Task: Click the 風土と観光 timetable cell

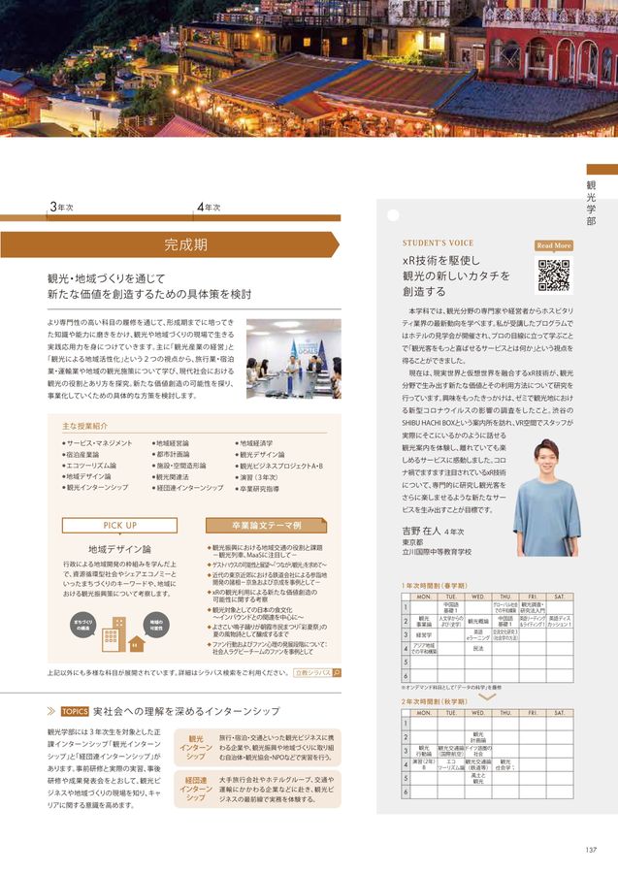Action: pyautogui.click(x=478, y=778)
